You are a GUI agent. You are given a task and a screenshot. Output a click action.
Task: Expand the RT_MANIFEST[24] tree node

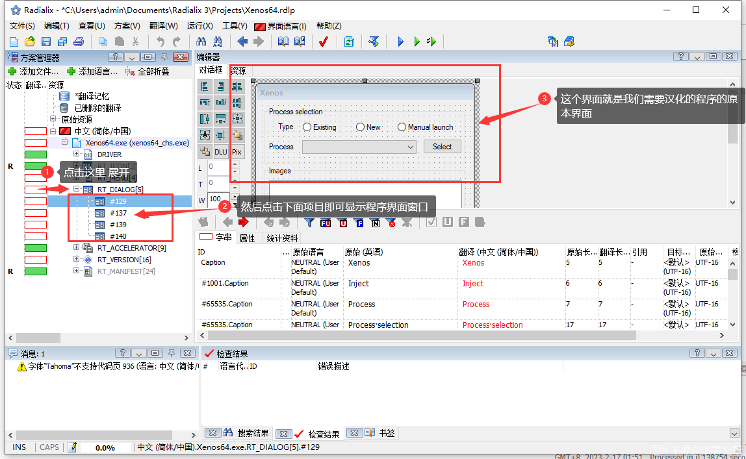pyautogui.click(x=76, y=271)
